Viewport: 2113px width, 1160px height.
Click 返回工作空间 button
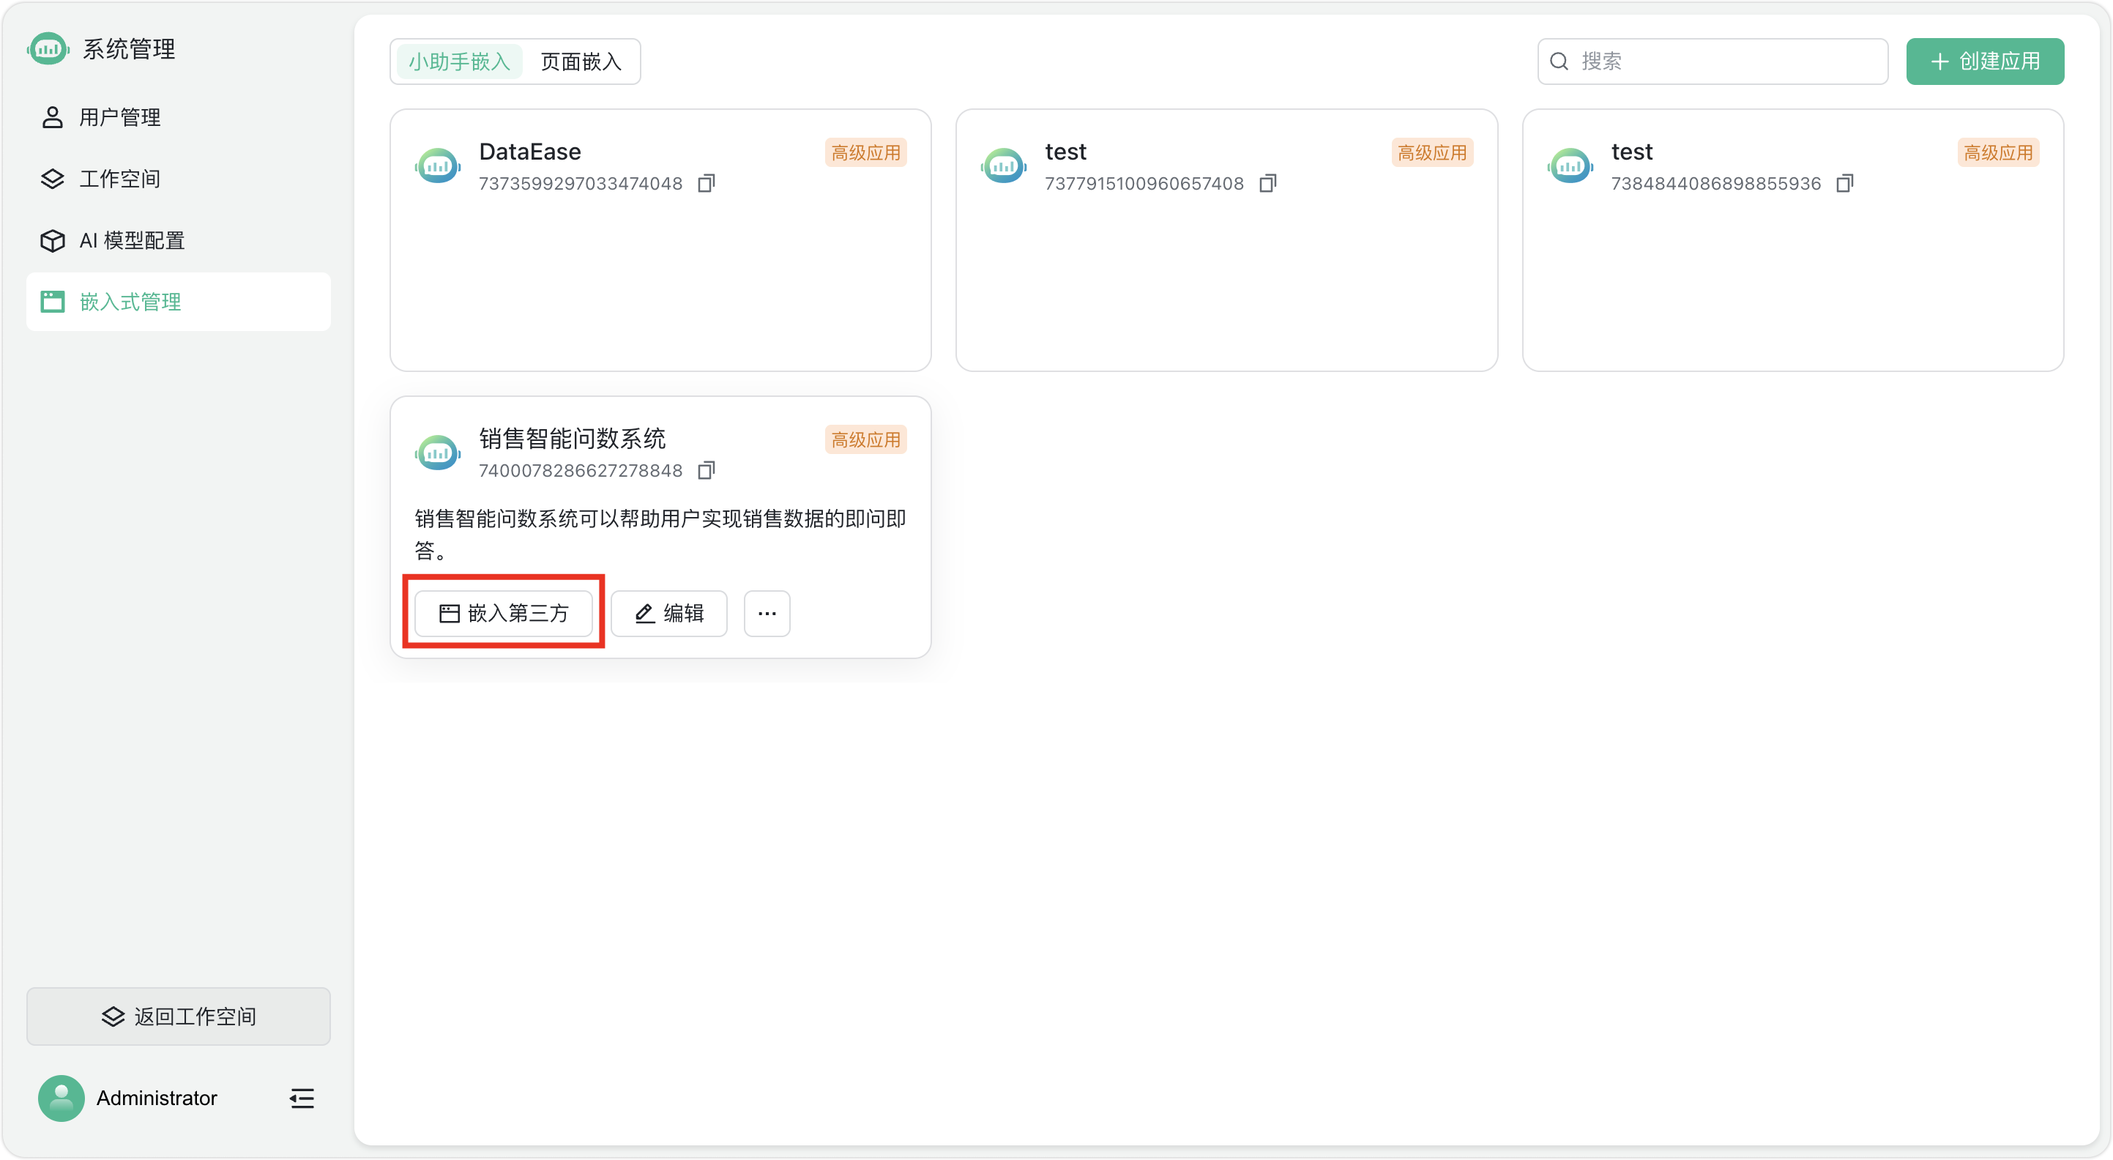[x=178, y=1016]
